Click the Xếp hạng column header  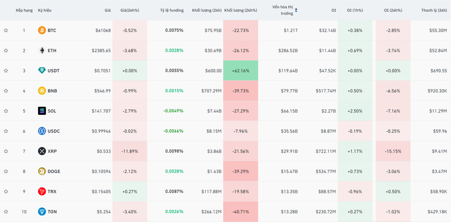pos(24,10)
